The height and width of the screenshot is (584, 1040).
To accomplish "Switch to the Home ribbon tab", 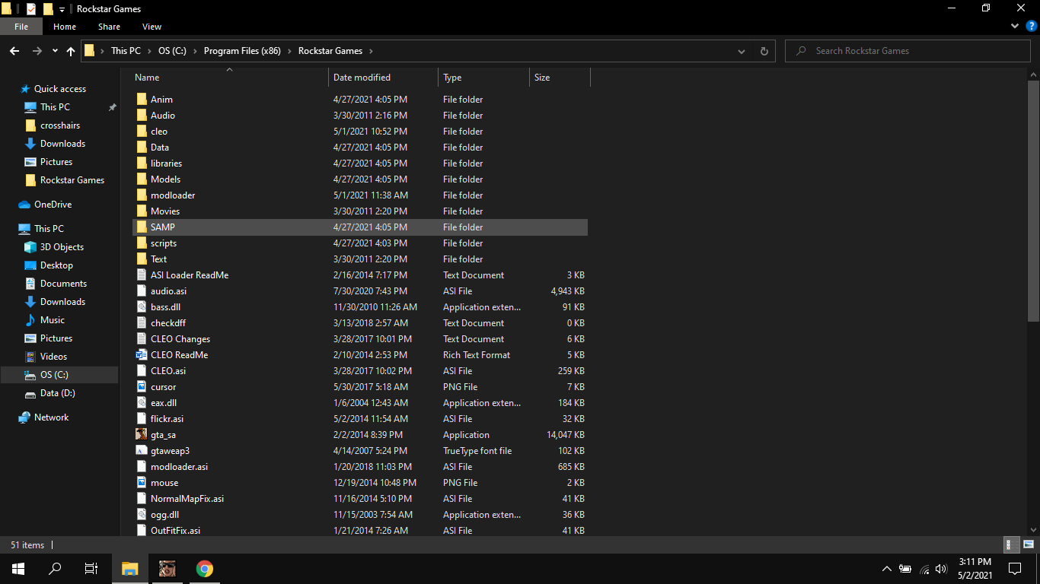I will (x=65, y=27).
